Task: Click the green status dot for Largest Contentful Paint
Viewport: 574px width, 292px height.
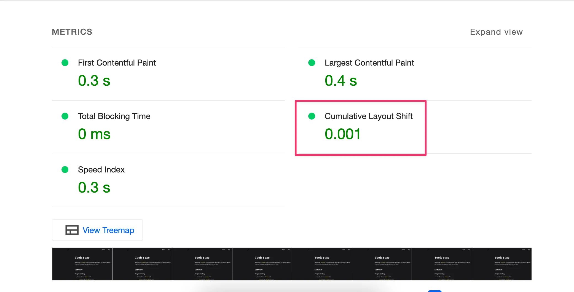Action: tap(312, 63)
